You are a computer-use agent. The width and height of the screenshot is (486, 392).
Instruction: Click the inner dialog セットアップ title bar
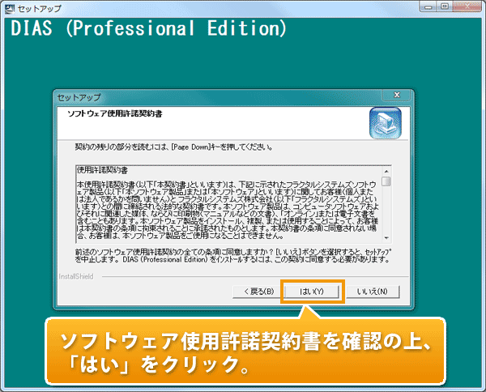[x=202, y=96]
